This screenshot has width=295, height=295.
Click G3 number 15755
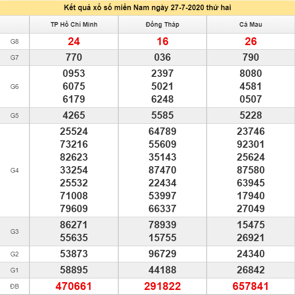click(x=162, y=237)
